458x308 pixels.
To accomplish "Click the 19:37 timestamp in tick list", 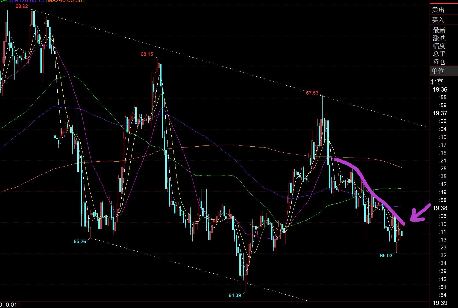I will [x=440, y=113].
